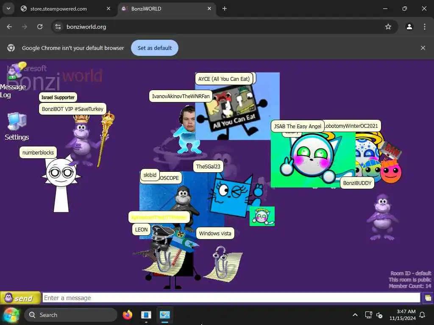Click the TheSGal23 name label
The height and width of the screenshot is (325, 434).
(x=208, y=166)
